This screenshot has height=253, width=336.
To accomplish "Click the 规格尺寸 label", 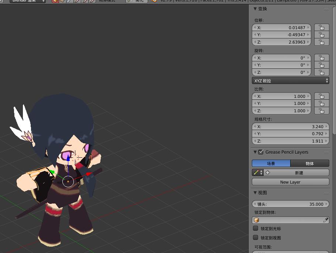I will 263,119.
